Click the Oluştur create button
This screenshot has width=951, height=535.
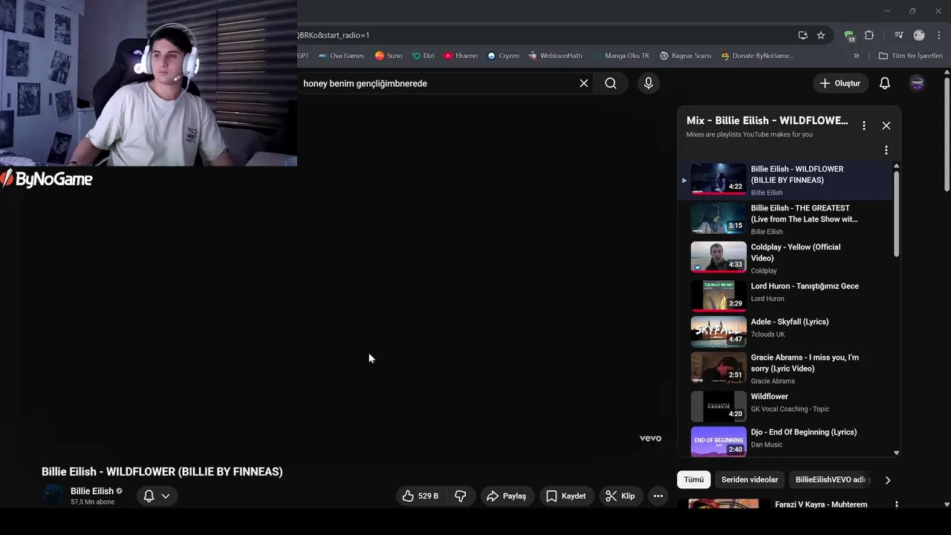click(840, 83)
